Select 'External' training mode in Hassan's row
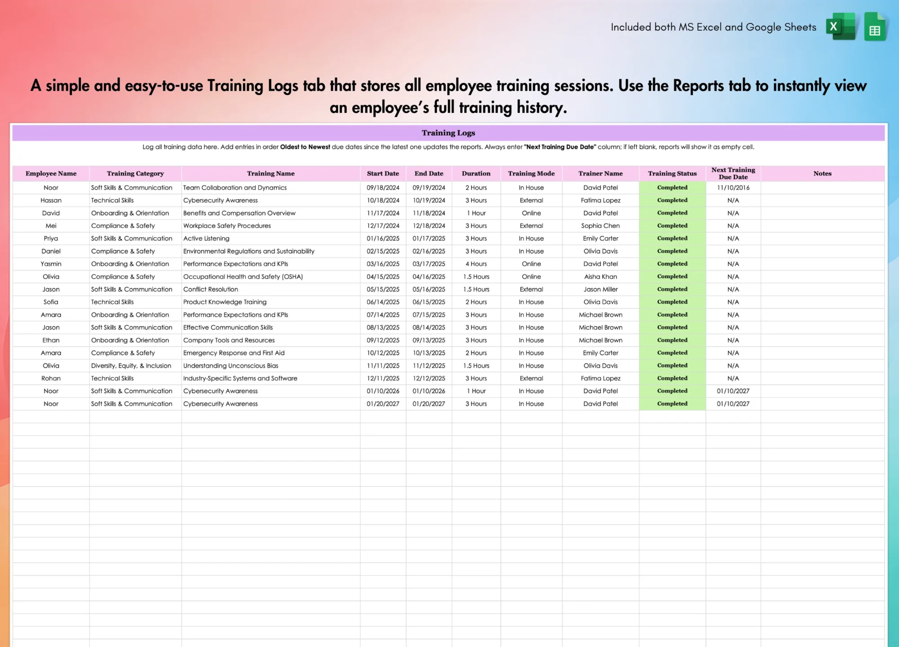 coord(531,200)
